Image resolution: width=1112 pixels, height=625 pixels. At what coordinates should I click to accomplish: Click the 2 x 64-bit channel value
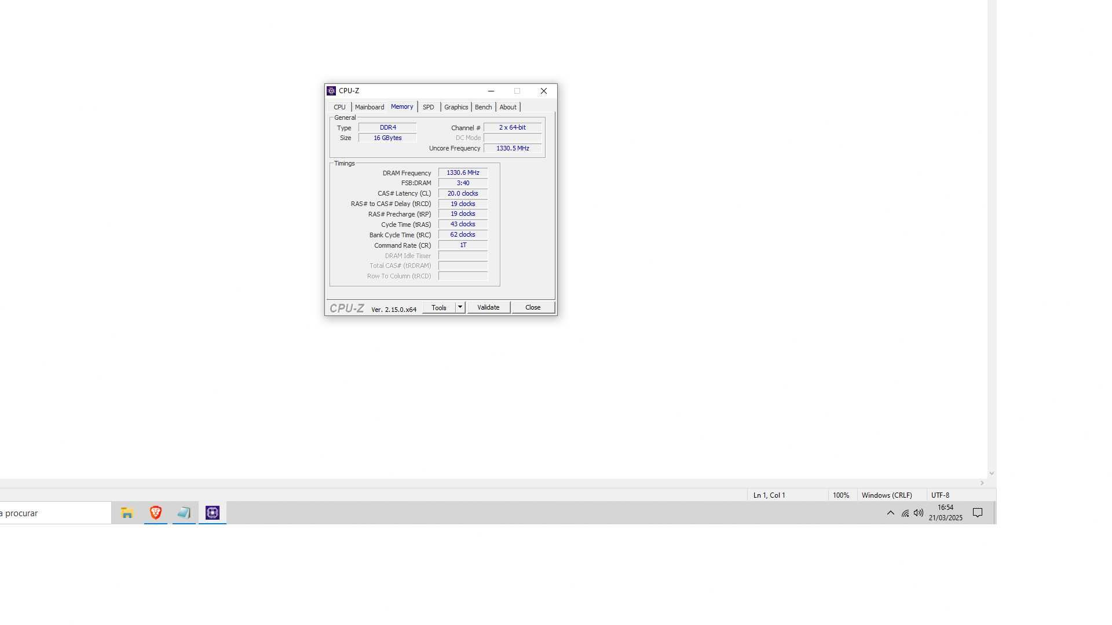coord(513,127)
